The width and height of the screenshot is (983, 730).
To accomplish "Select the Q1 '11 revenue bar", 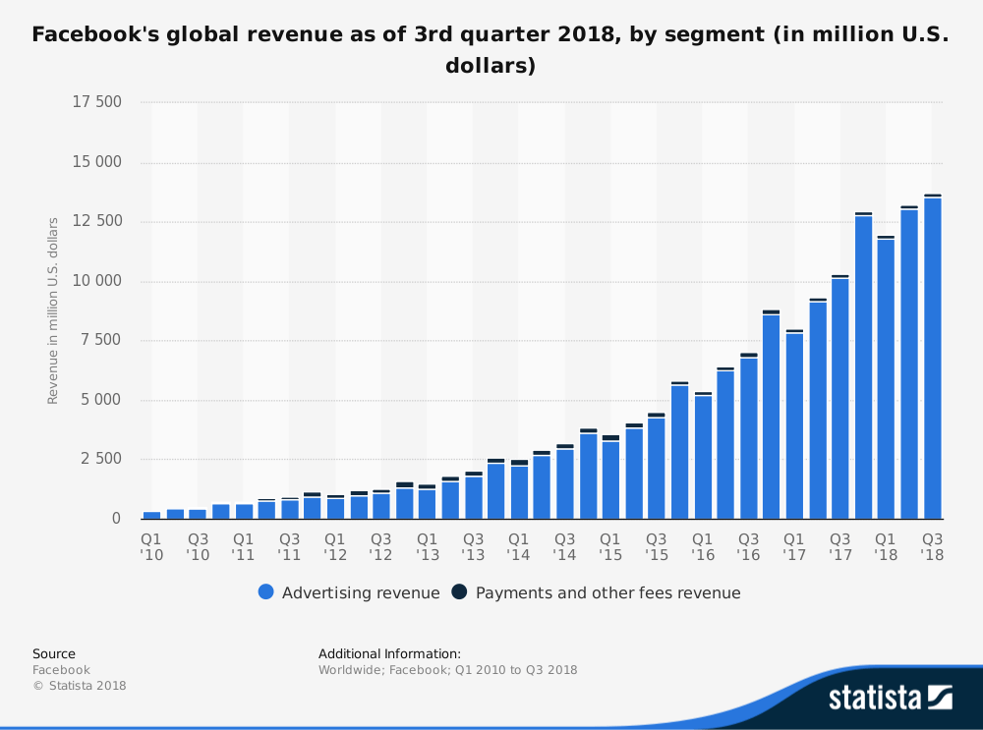I will (244, 512).
